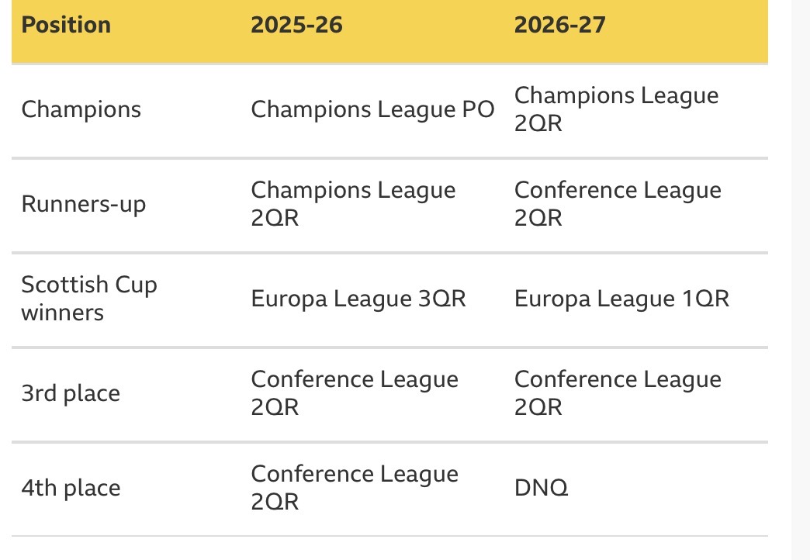The image size is (810, 560).
Task: Select the Scottish Cup winners row label
Action: point(89,299)
